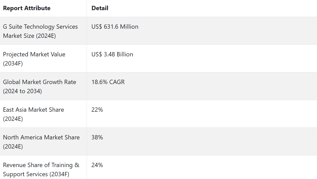Select the "G Suite Technology Services" label text
The image size is (317, 179).
40,27
